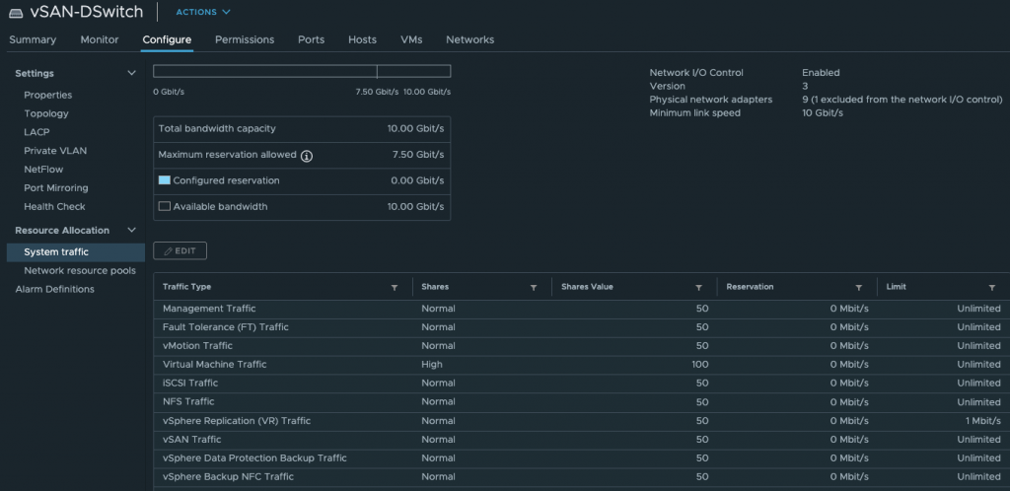Filter the Shares column
The image size is (1010, 491).
tap(534, 288)
